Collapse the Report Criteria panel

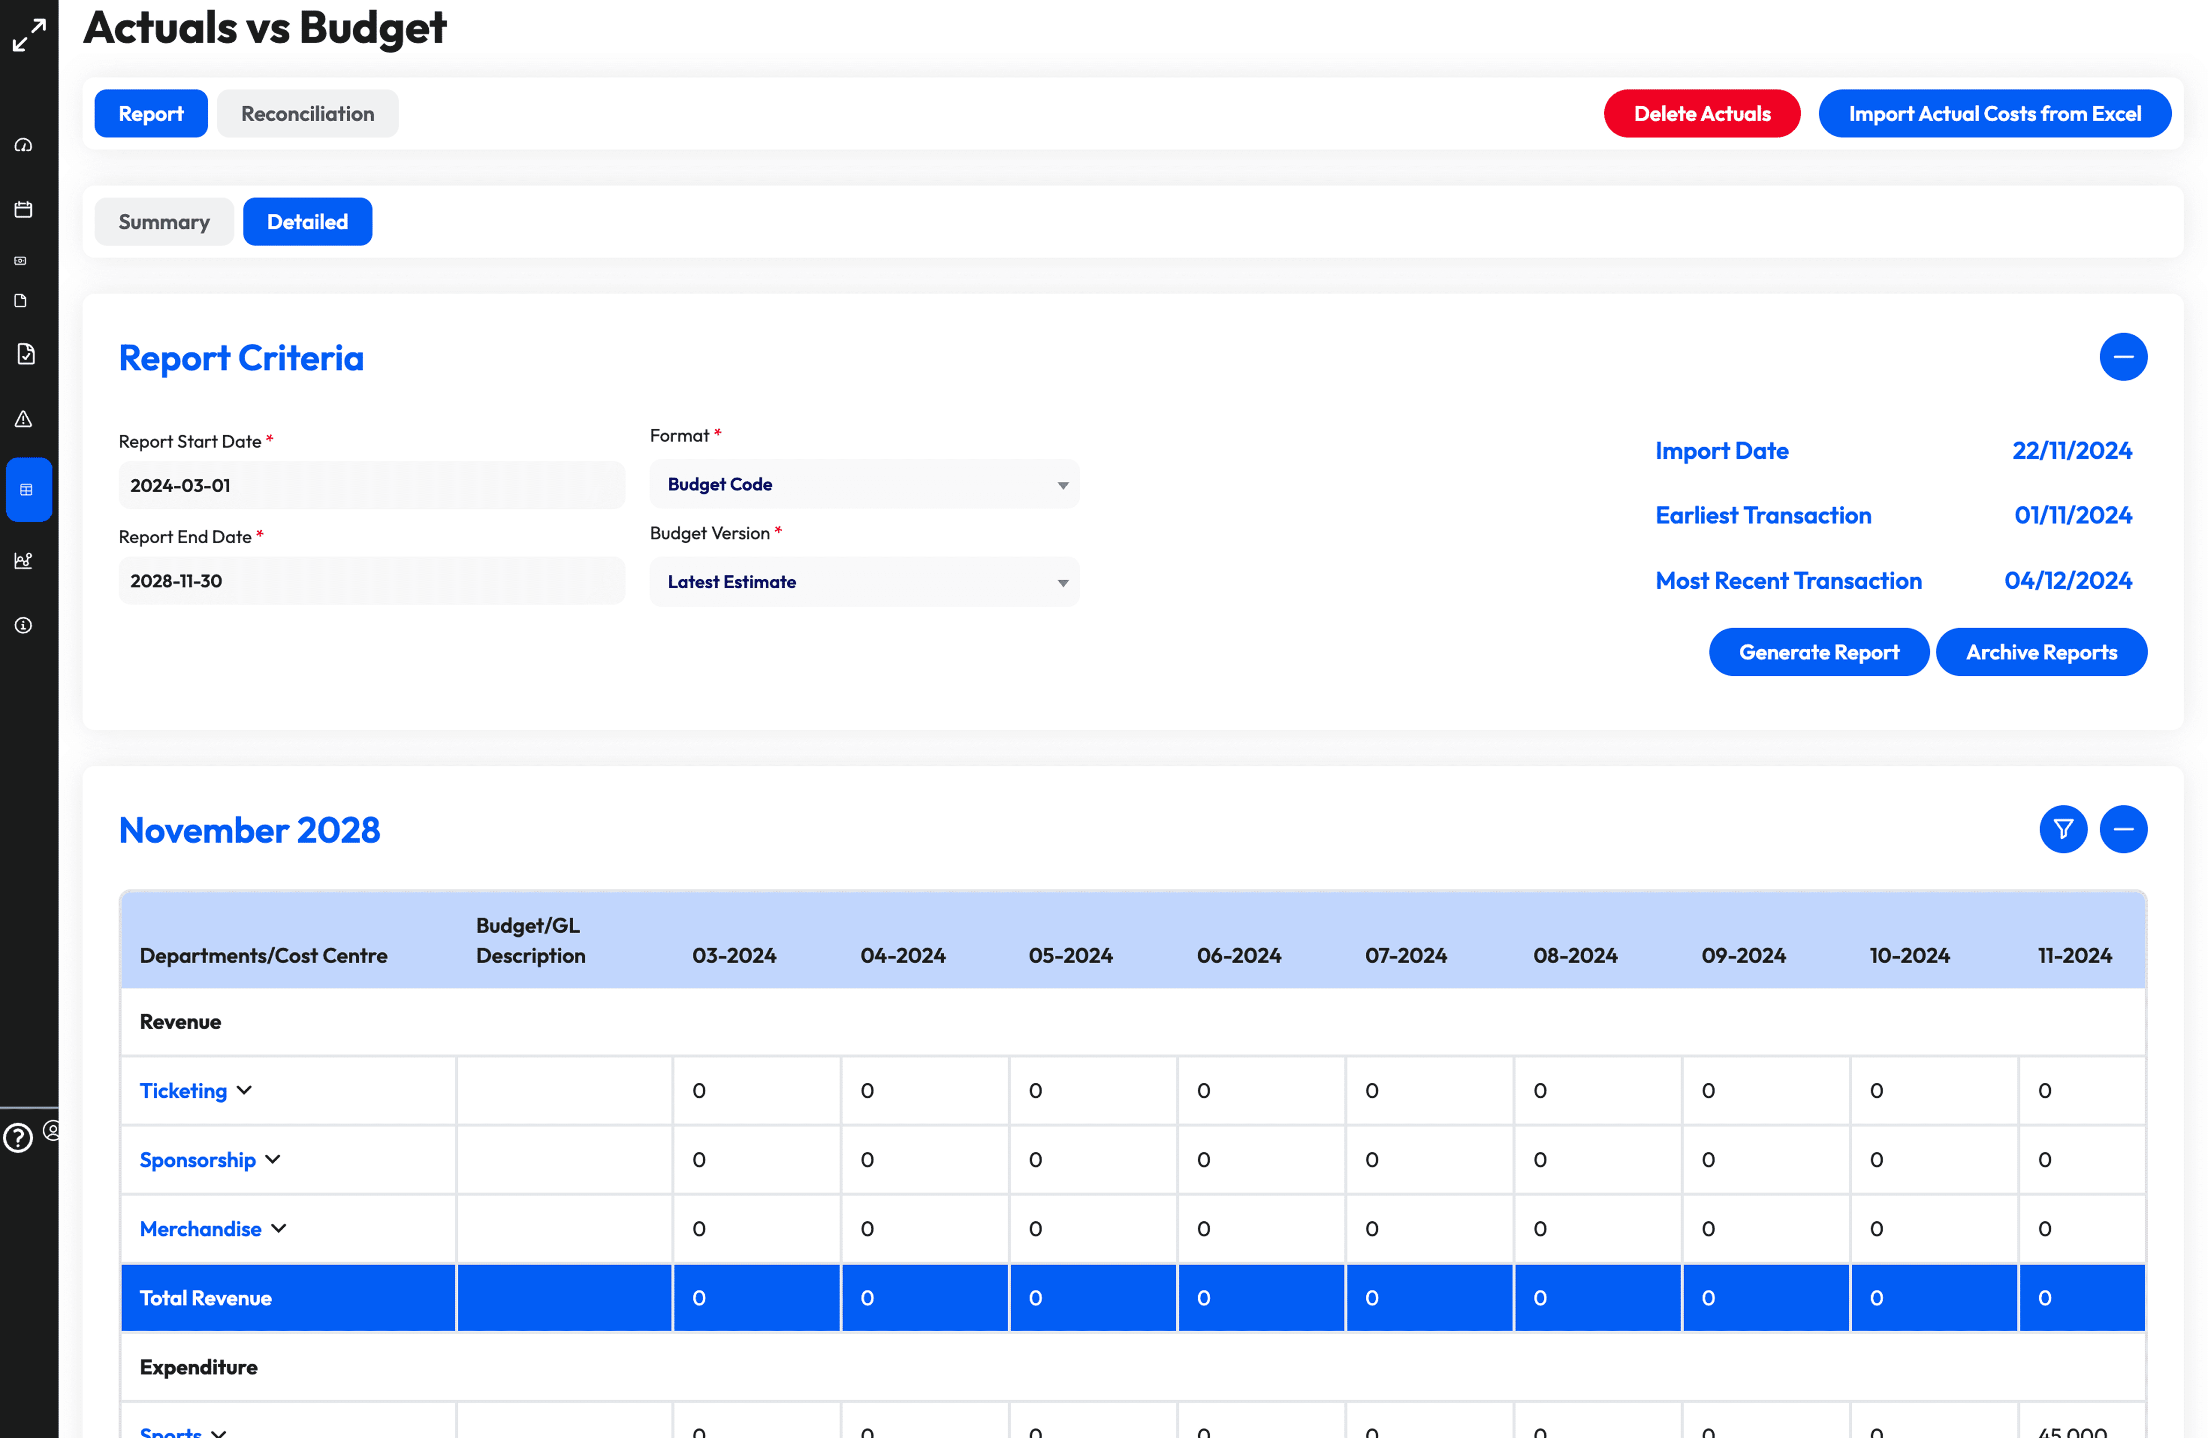click(2123, 357)
